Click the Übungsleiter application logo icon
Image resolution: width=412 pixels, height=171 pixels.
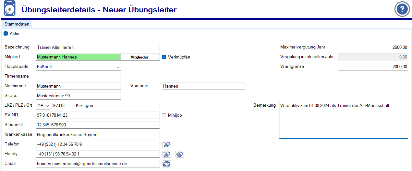pyautogui.click(x=10, y=9)
